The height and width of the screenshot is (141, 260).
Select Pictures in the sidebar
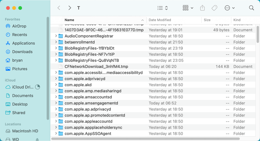coord(16,69)
